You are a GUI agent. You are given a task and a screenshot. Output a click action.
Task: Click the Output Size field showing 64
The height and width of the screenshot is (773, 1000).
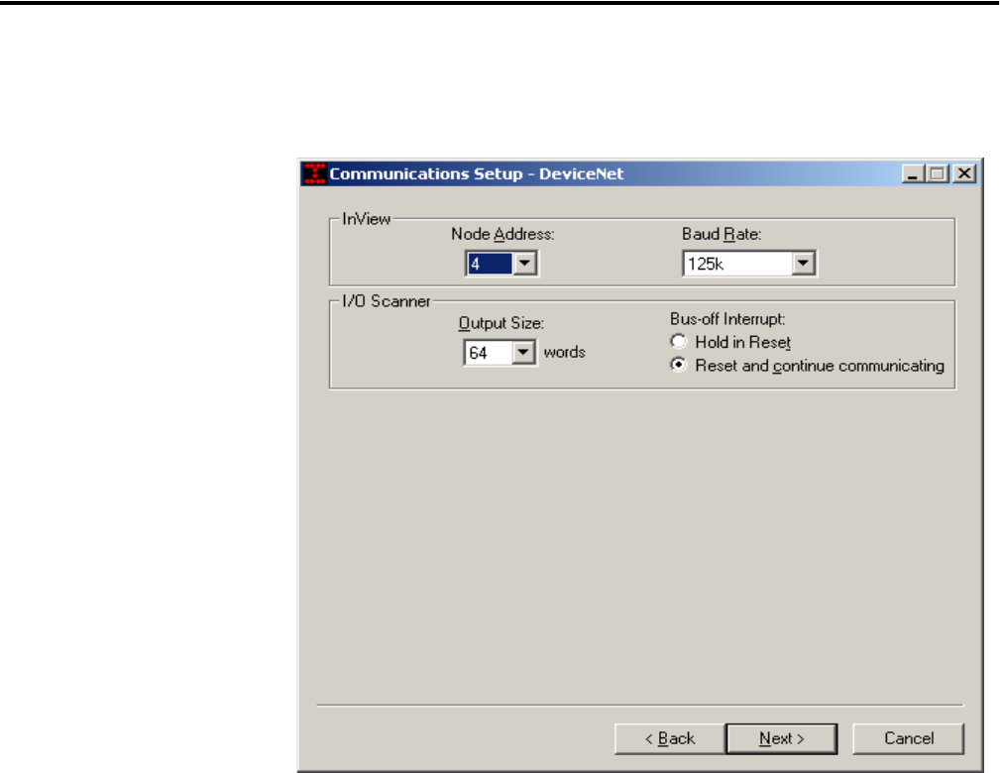click(489, 352)
